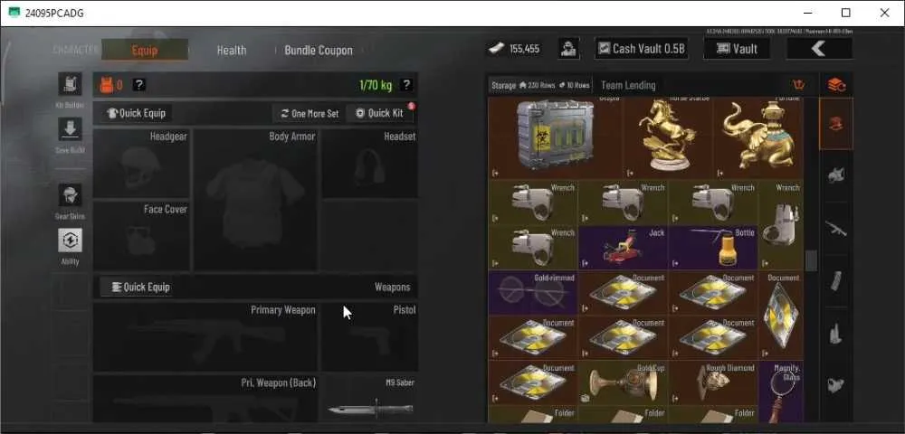The height and width of the screenshot is (434, 905).
Task: Open help question mark beside 1/70 kg
Action: click(406, 85)
